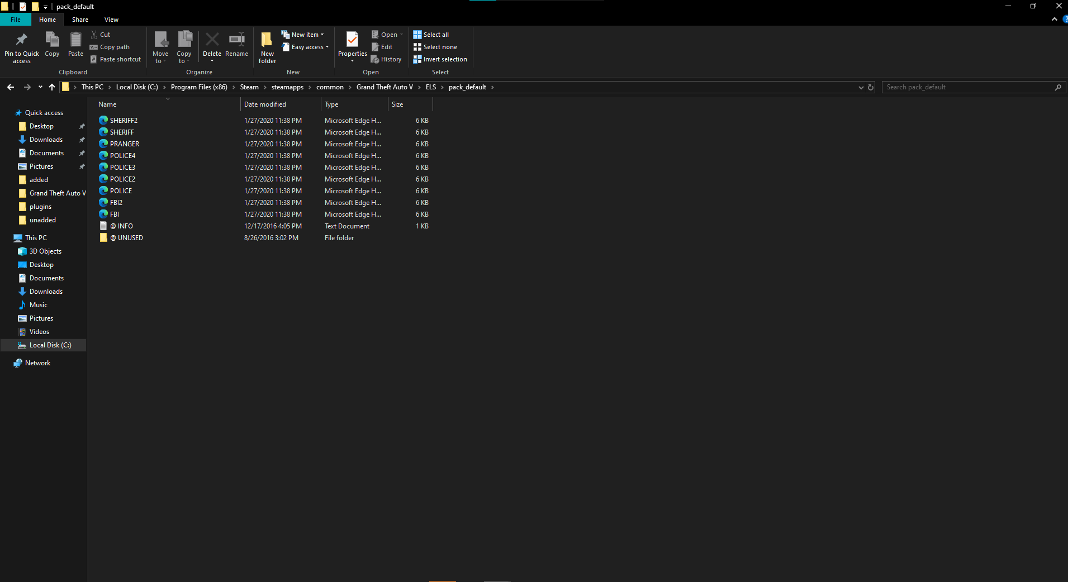Open the plugins folder in Quick access
This screenshot has width=1068, height=582.
click(x=40, y=207)
